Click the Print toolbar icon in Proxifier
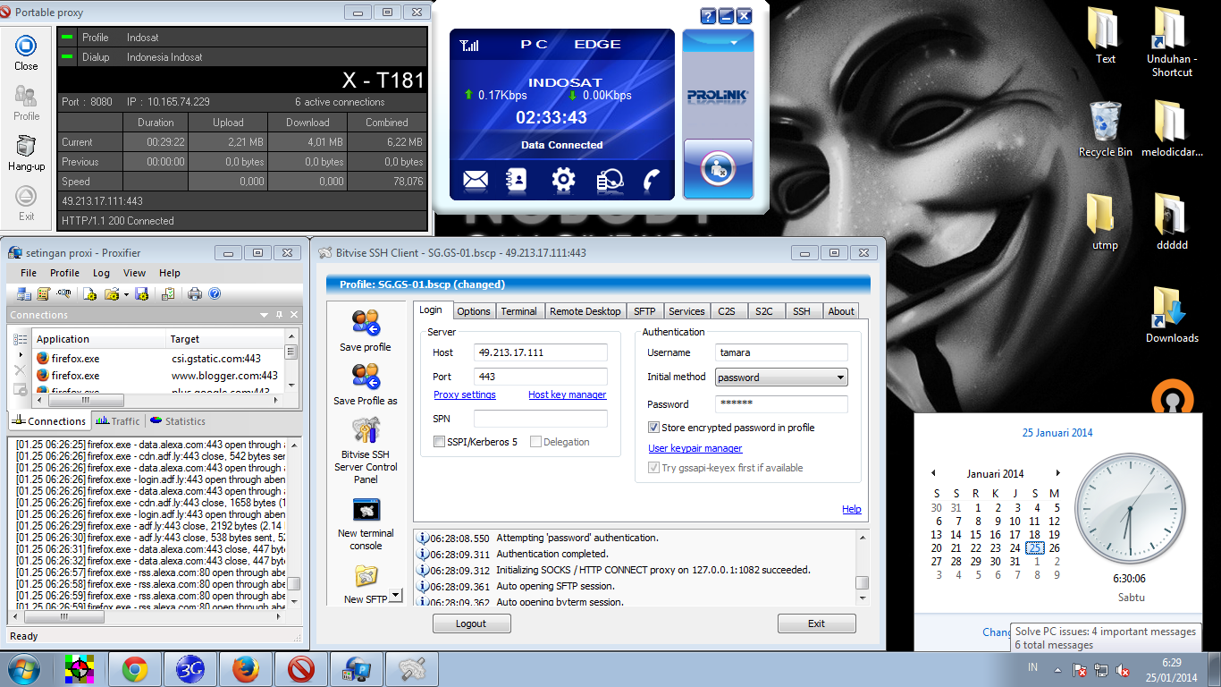The image size is (1221, 687). coord(195,293)
